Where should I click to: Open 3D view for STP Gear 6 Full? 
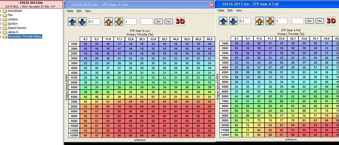coord(331,21)
